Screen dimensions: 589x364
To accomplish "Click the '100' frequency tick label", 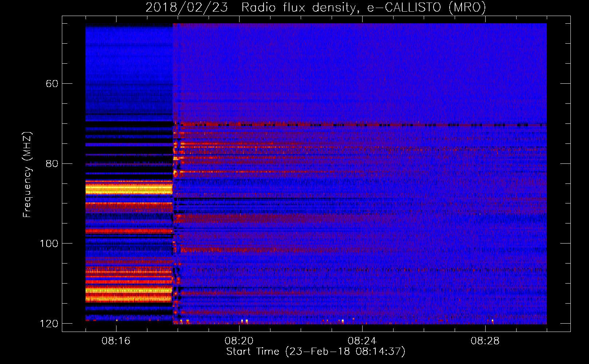I will pos(49,244).
